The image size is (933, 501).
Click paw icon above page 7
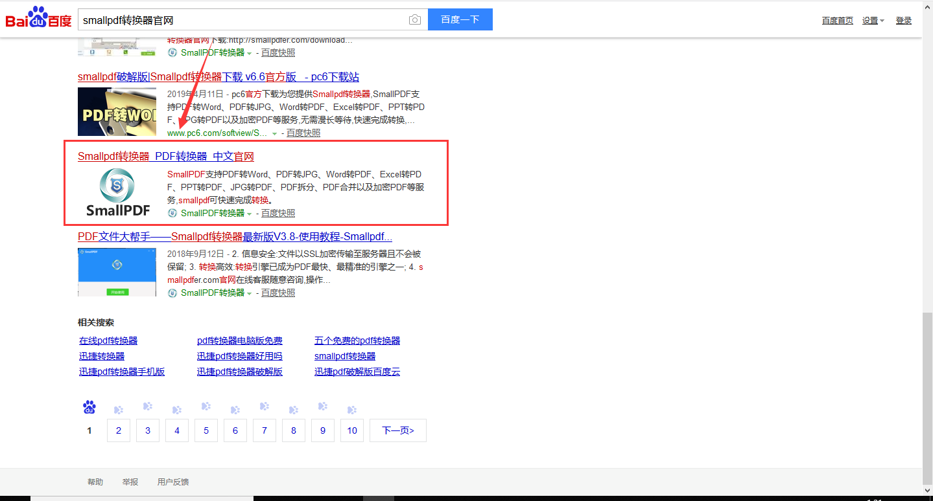(x=265, y=406)
